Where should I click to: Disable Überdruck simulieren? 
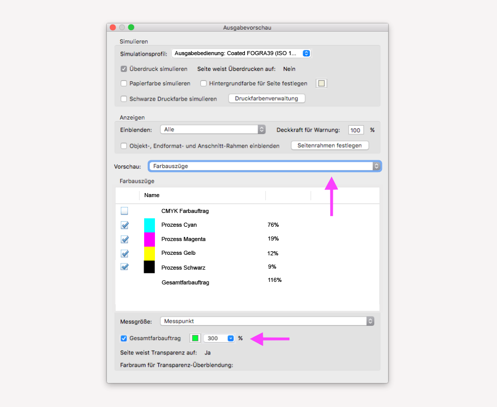tap(123, 68)
